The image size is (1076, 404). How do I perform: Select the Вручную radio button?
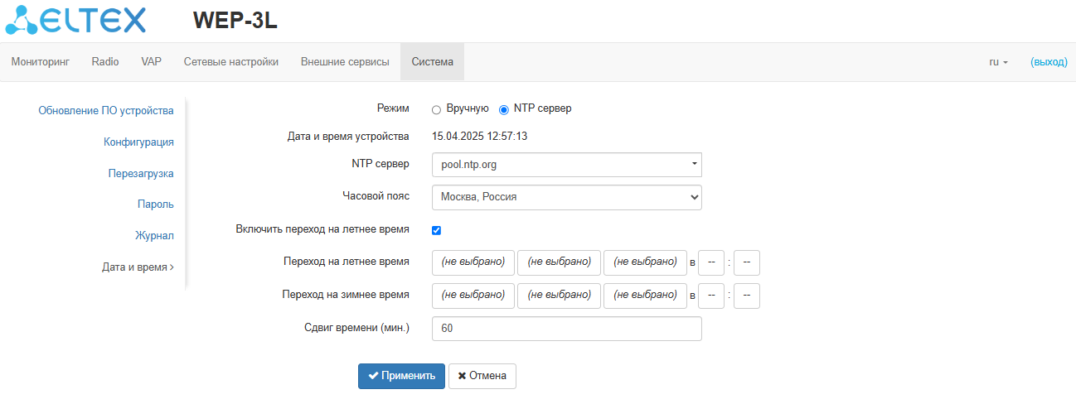click(436, 109)
